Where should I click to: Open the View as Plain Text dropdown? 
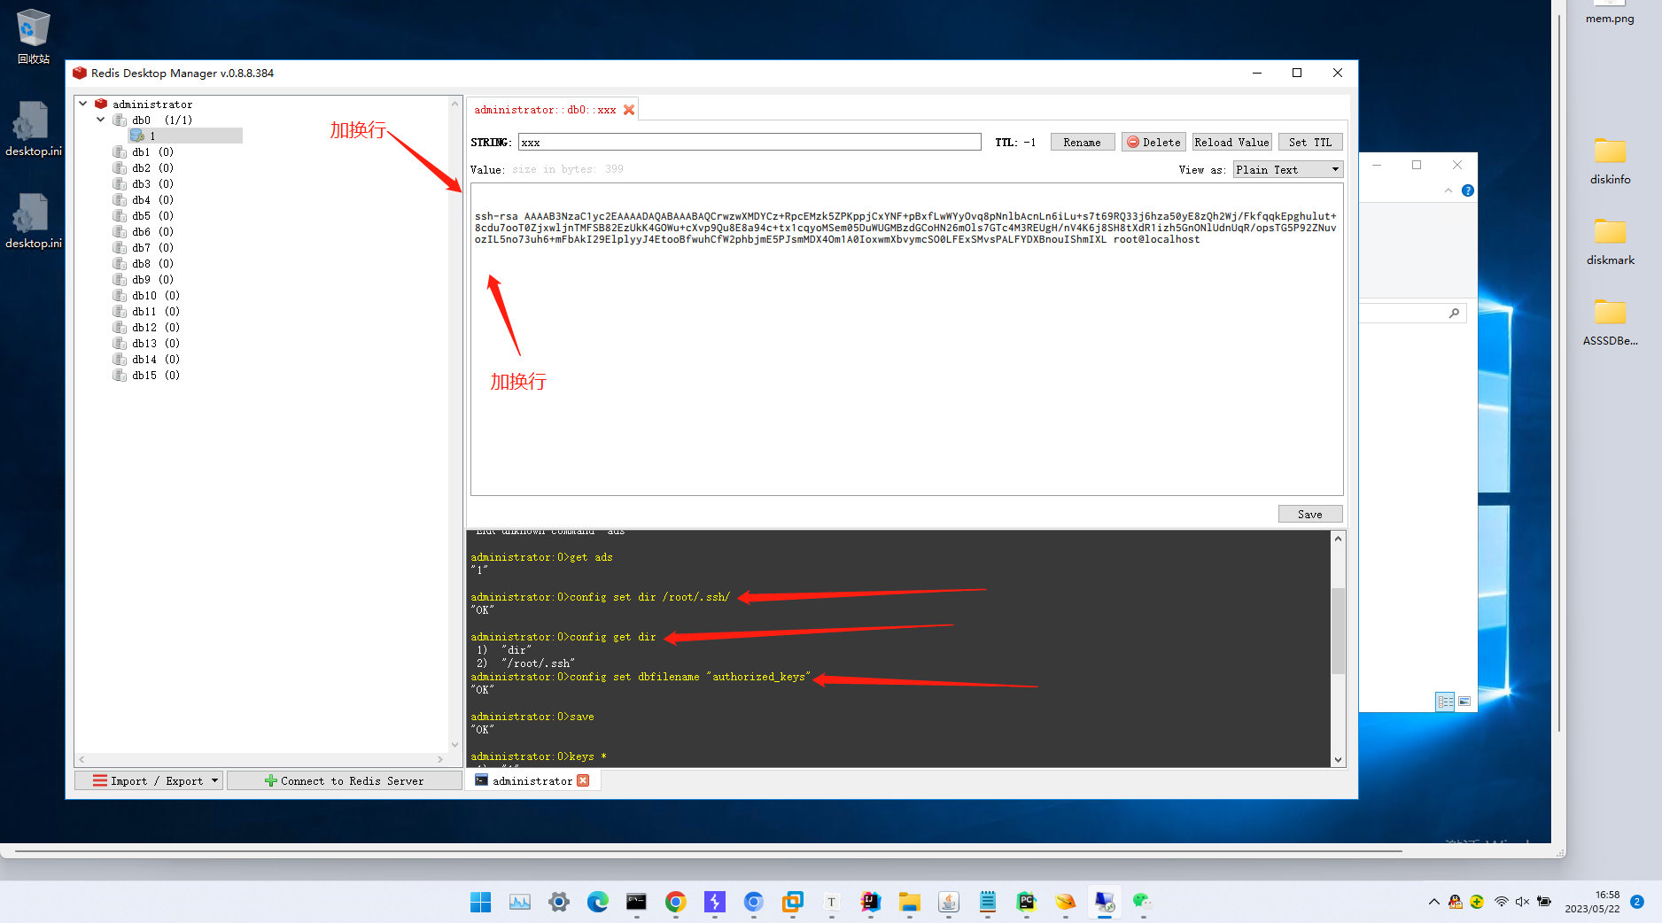tap(1287, 169)
